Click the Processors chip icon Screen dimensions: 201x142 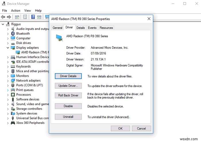click(13, 95)
